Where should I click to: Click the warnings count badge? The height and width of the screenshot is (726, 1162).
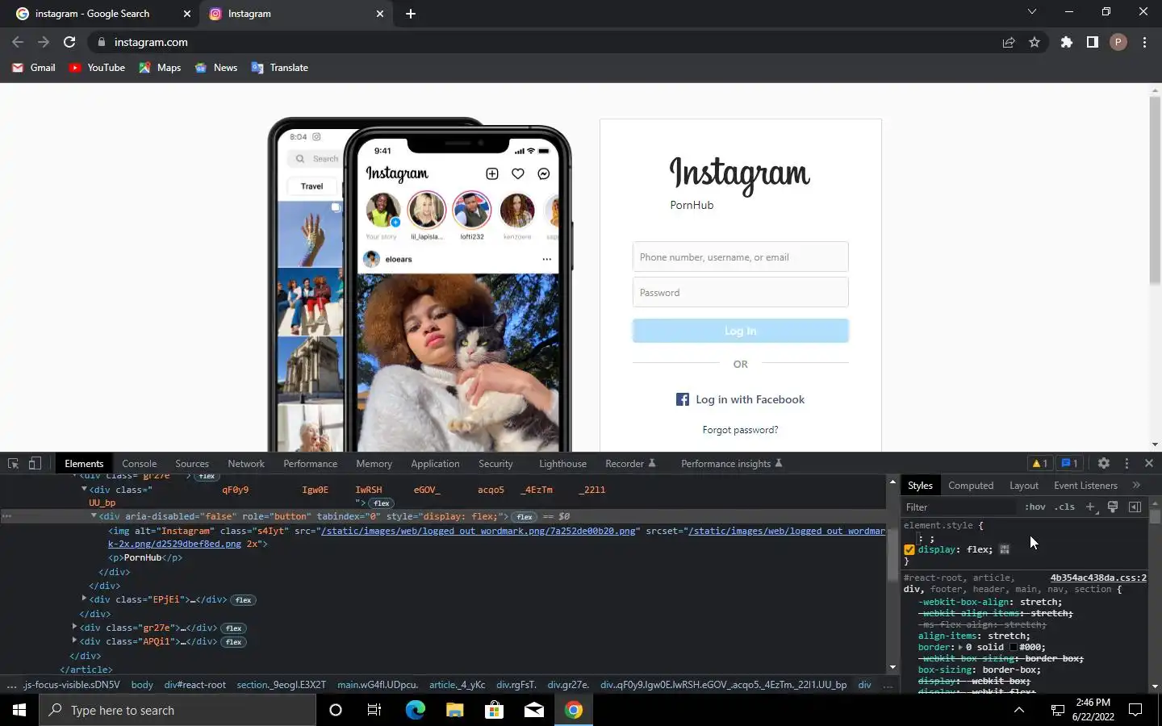click(x=1039, y=463)
